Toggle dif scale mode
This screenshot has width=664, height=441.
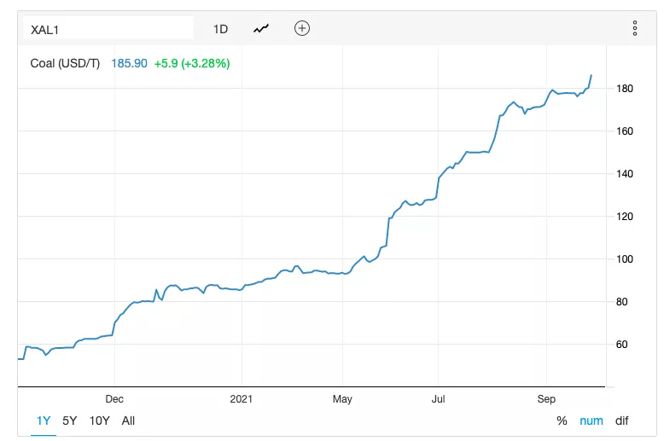click(621, 421)
